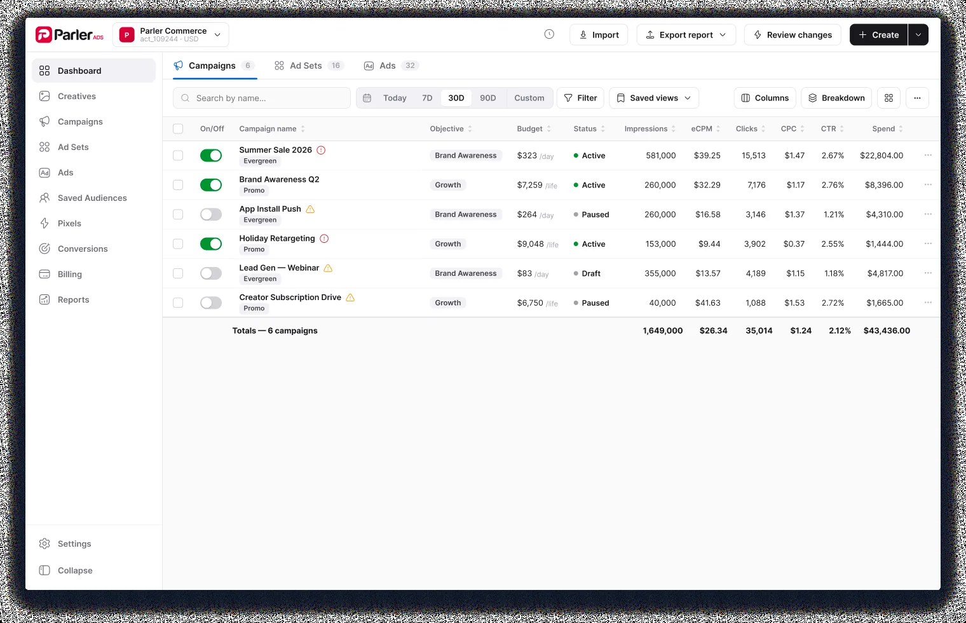Open row menu for Summer Sale 2026
Image resolution: width=966 pixels, height=623 pixels.
tap(928, 155)
